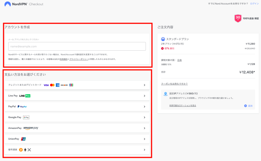The width and height of the screenshot is (261, 161).
Task: Choose the Line Pay payment method
Action: pos(77,96)
